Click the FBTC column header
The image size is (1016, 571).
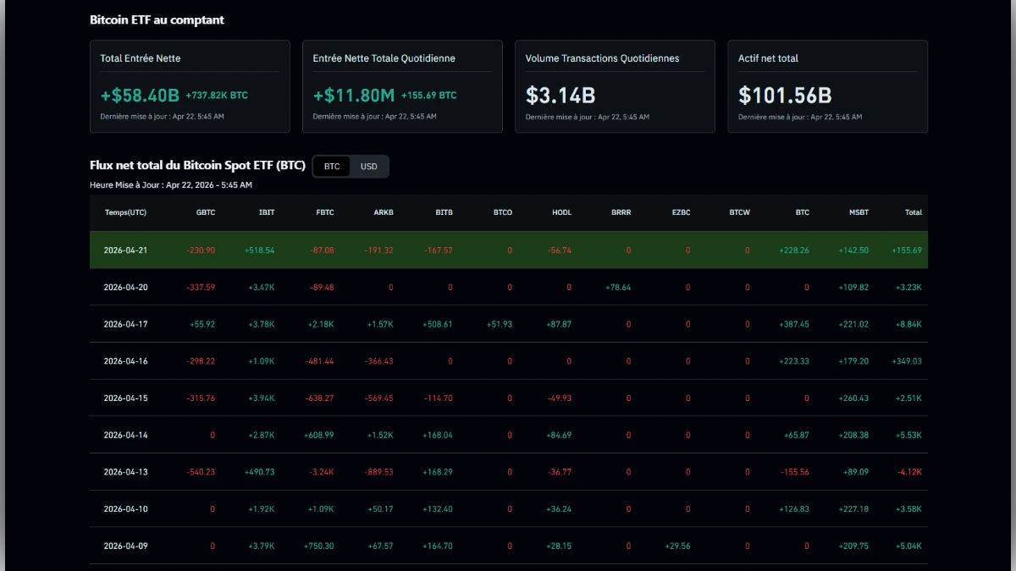325,212
